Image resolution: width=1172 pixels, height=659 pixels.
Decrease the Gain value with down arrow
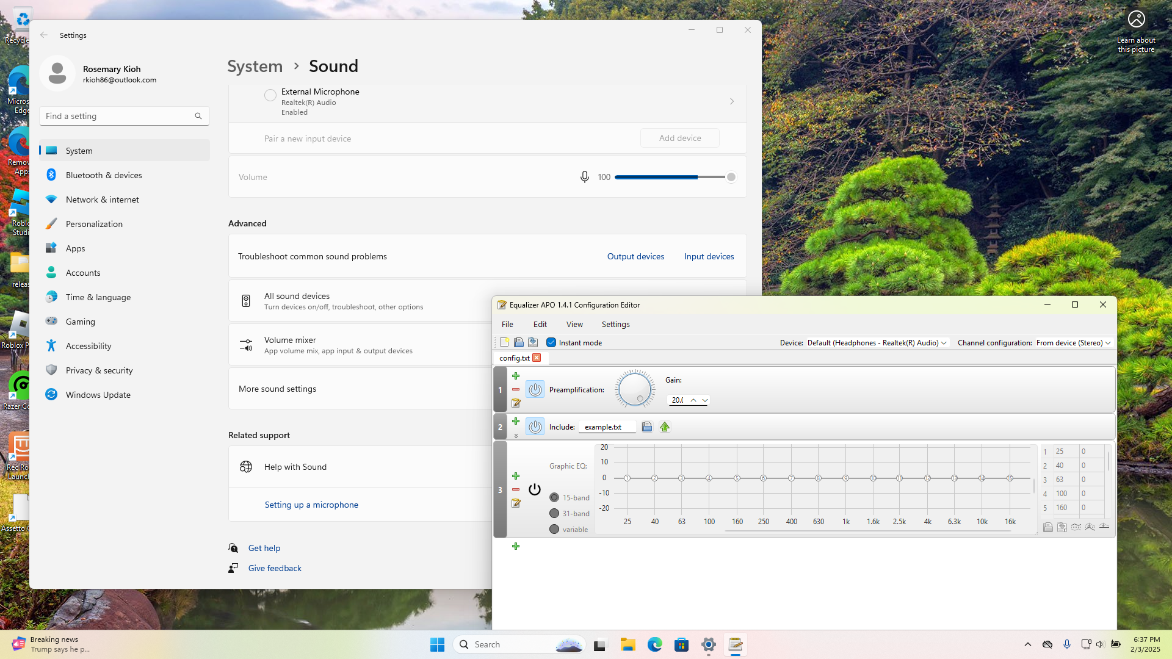click(x=705, y=400)
